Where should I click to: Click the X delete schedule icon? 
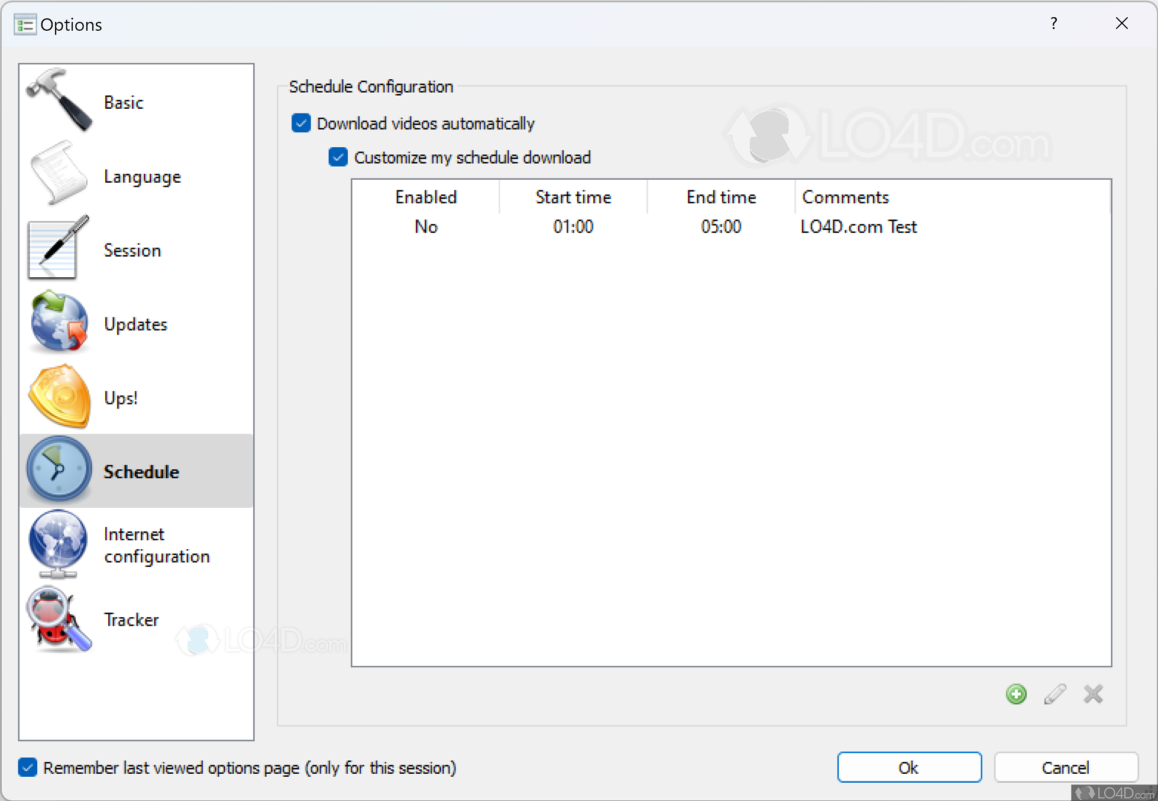point(1093,694)
